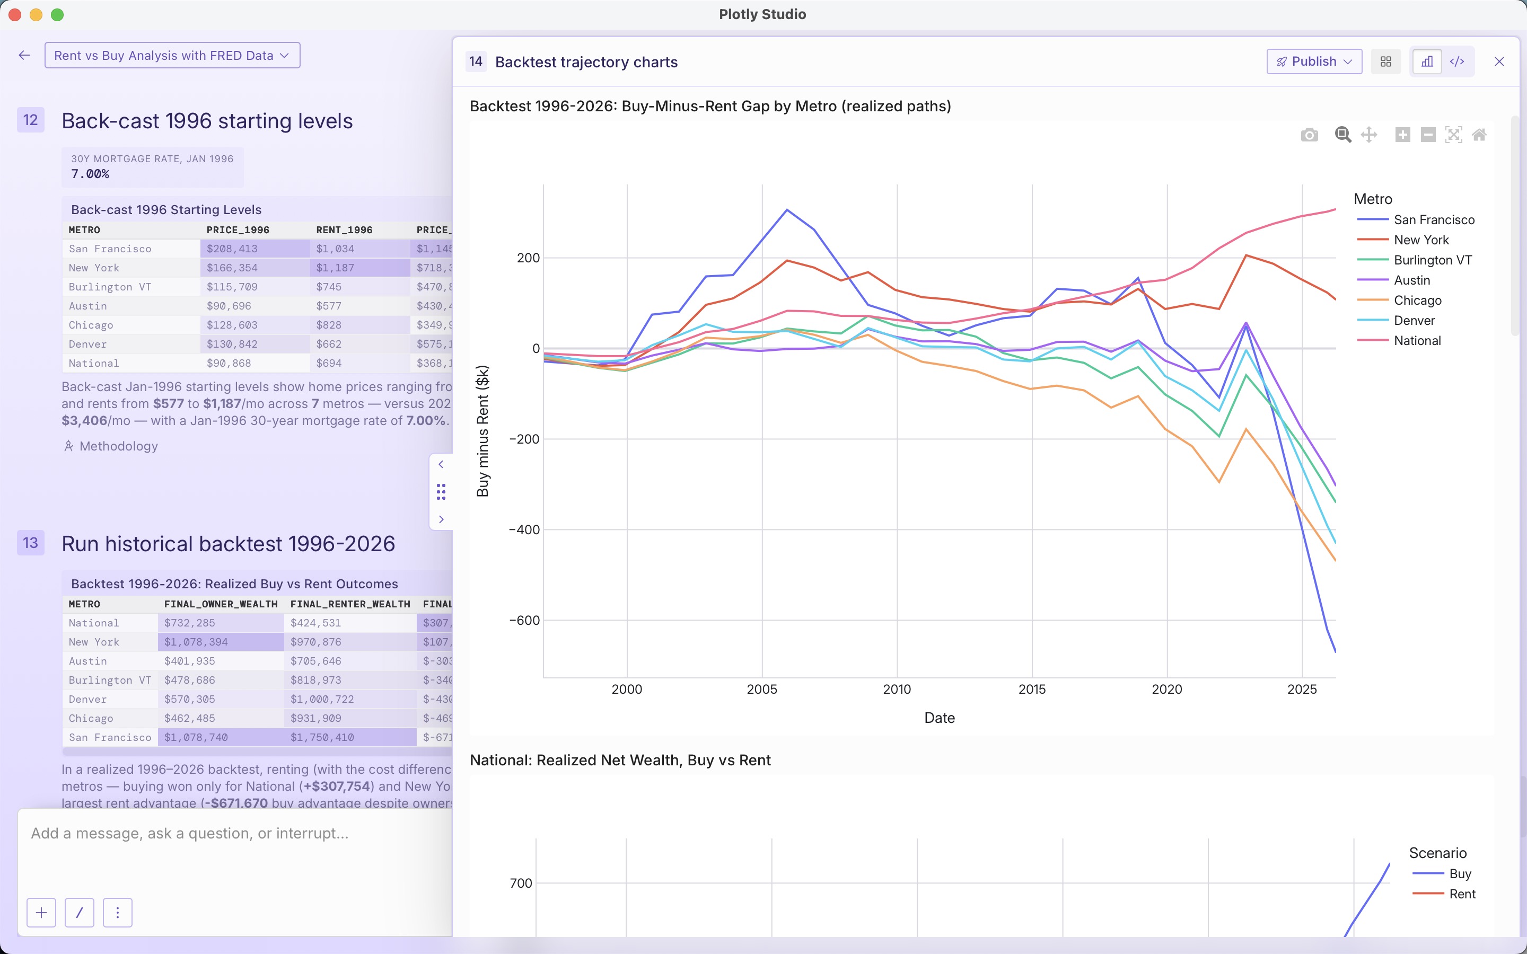
Task: Click the Burlington VT row in 1996 table
Action: coord(258,287)
